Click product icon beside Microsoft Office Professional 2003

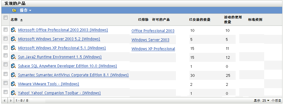(x=14, y=30)
